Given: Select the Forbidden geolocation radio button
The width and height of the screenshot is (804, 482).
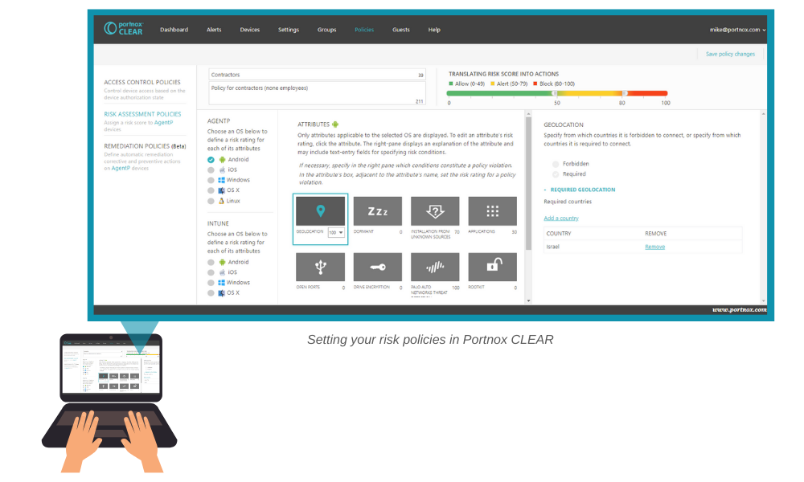Looking at the screenshot, I should tap(556, 164).
